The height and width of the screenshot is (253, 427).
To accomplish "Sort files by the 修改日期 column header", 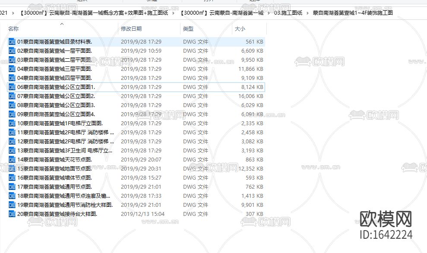I will point(131,28).
